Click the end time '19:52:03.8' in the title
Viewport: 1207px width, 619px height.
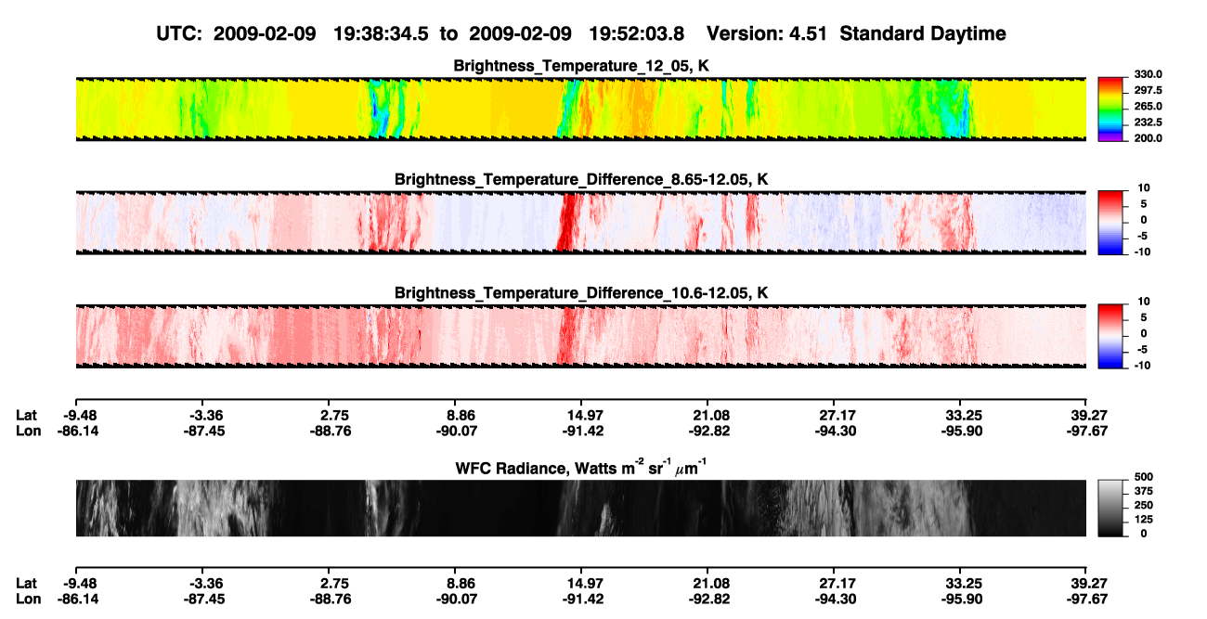pos(637,33)
